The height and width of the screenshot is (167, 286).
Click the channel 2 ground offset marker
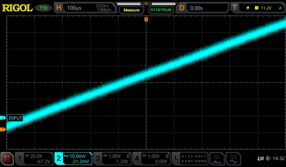(x=3, y=118)
